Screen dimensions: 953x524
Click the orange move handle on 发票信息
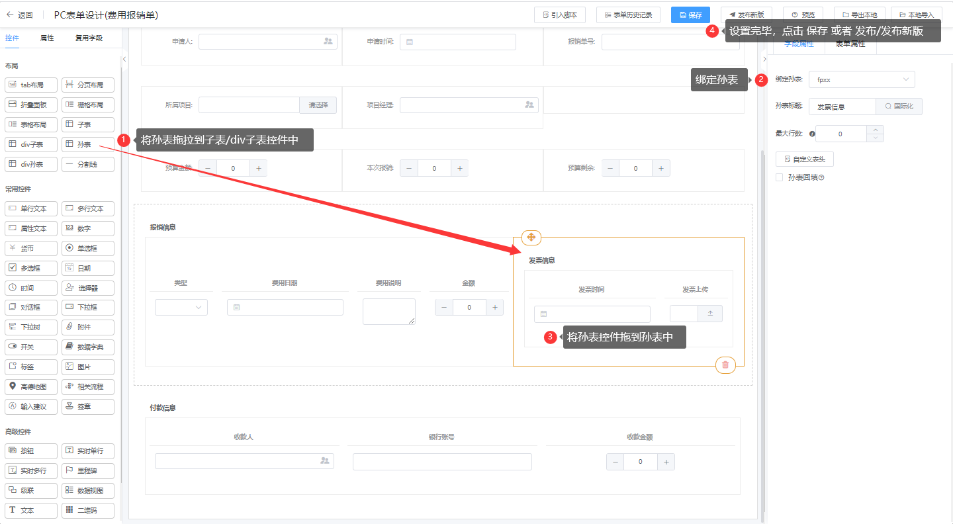531,238
